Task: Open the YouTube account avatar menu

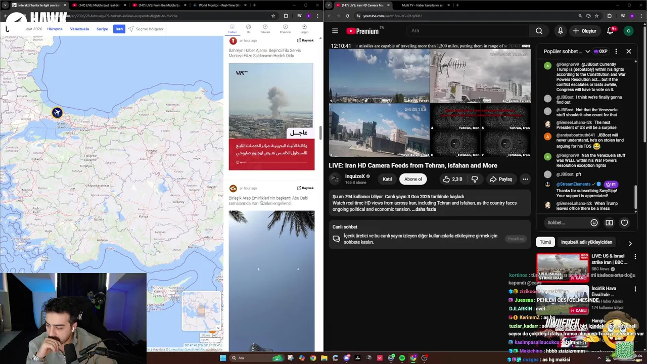Action: pos(628,31)
